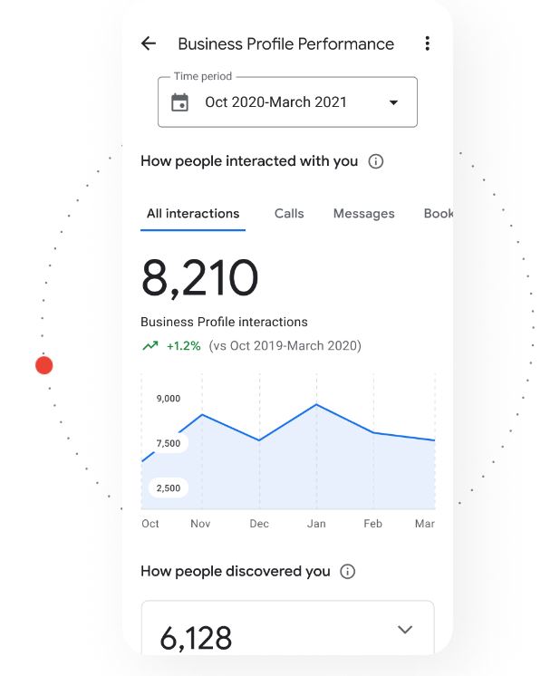
Task: Click the green trending-up arrow icon
Action: [150, 345]
